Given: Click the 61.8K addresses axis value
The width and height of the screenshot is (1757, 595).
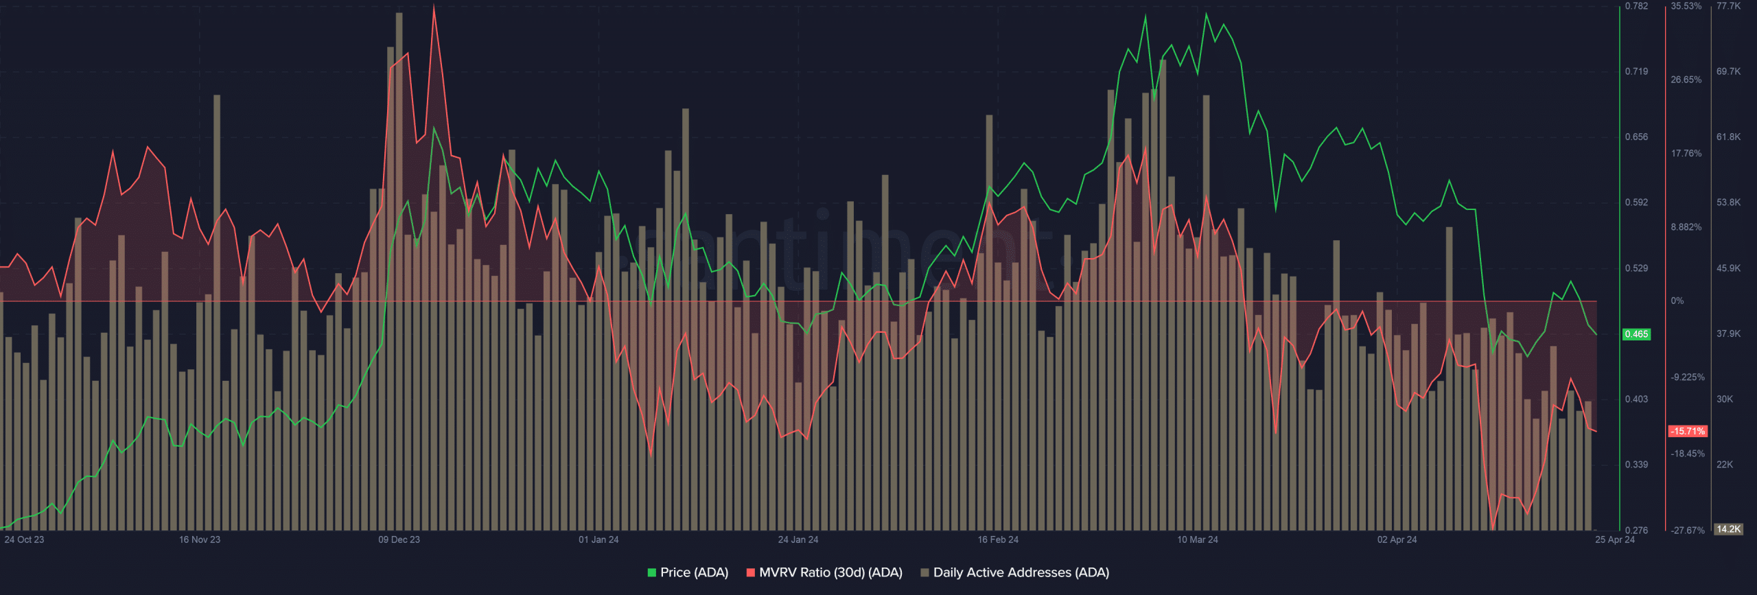Looking at the screenshot, I should [1728, 137].
